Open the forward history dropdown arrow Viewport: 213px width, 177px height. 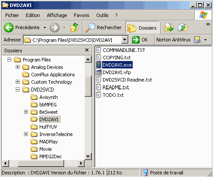coord(65,27)
